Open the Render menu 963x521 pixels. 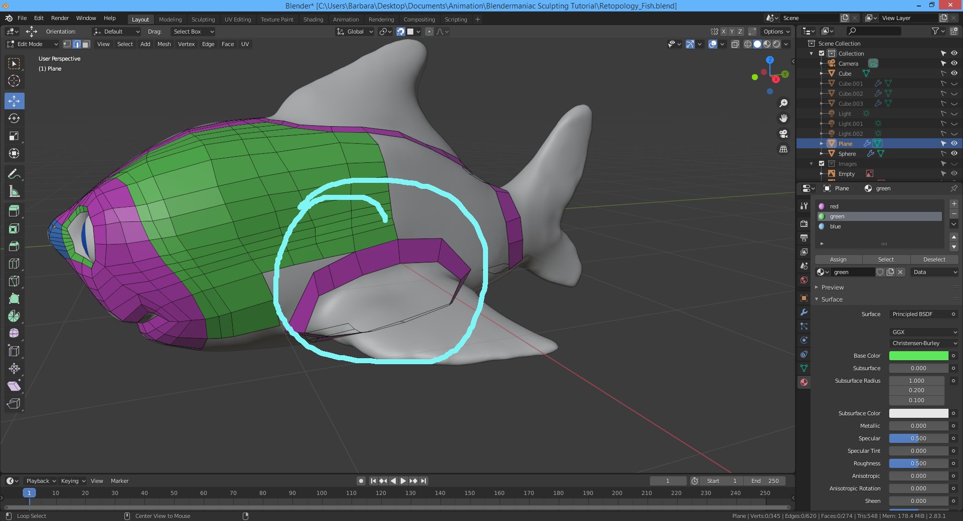[x=60, y=18]
